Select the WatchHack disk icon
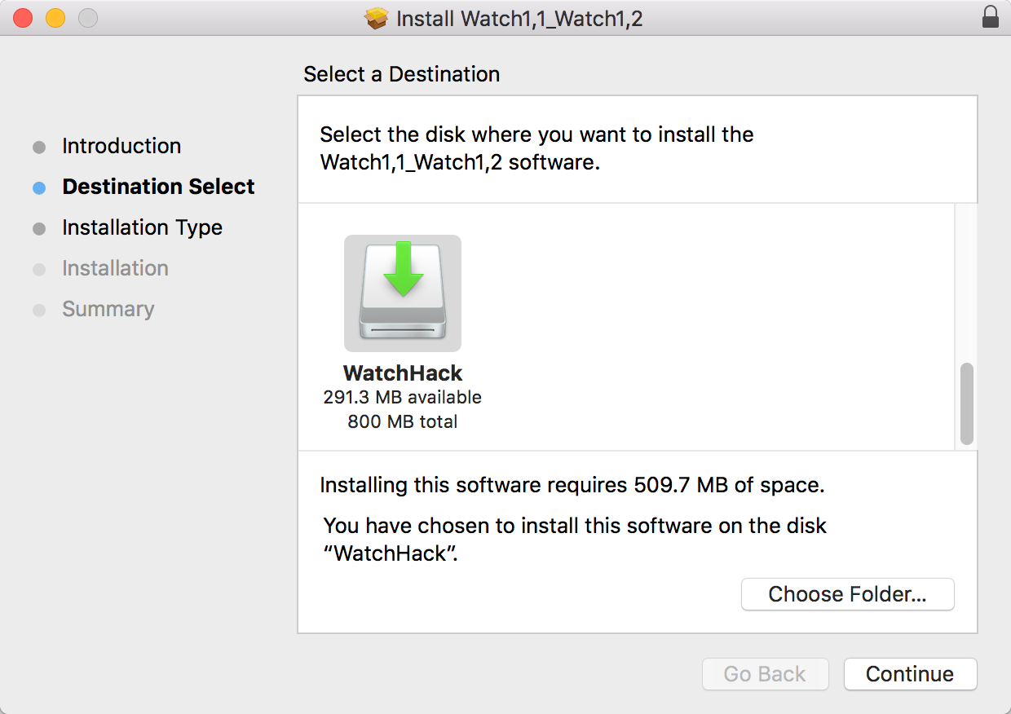The image size is (1011, 714). (403, 293)
